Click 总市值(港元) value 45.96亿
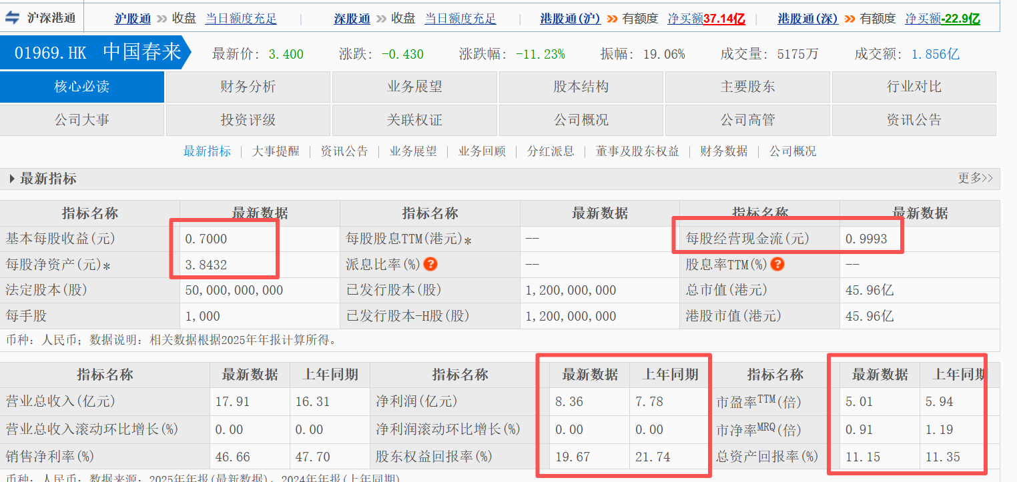The image size is (1017, 482). pyautogui.click(x=870, y=291)
